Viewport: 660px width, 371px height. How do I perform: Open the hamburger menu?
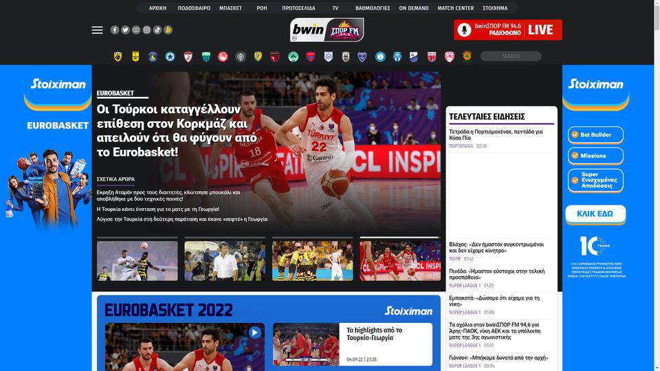(97, 30)
